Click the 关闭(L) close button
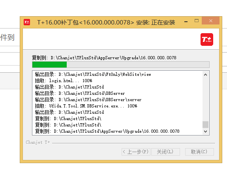The height and width of the screenshot is (173, 227). point(165,152)
